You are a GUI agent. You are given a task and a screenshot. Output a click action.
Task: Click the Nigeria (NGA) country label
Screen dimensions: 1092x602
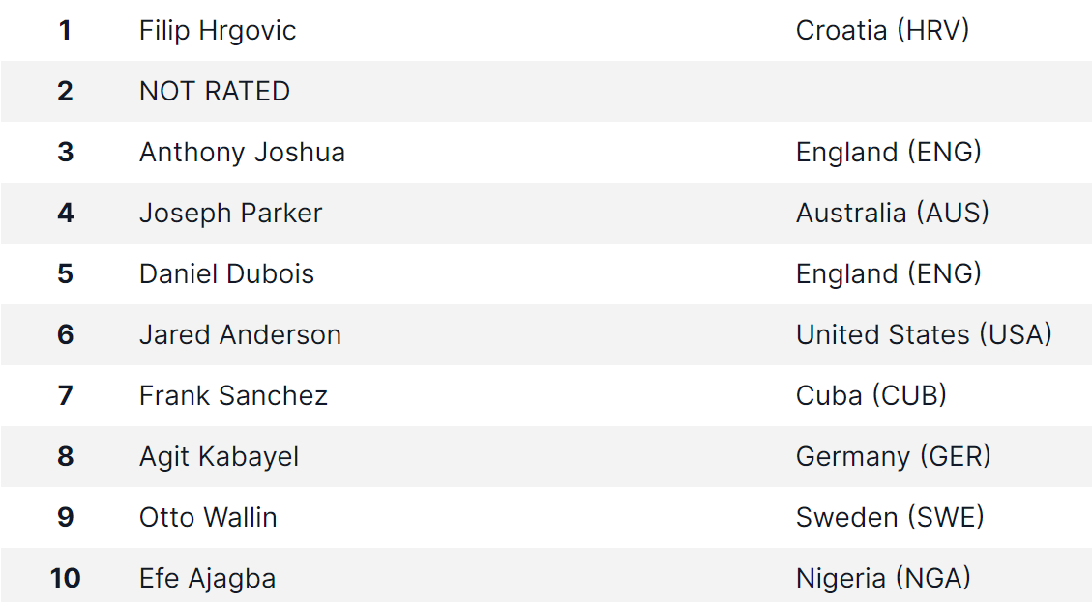pos(883,579)
